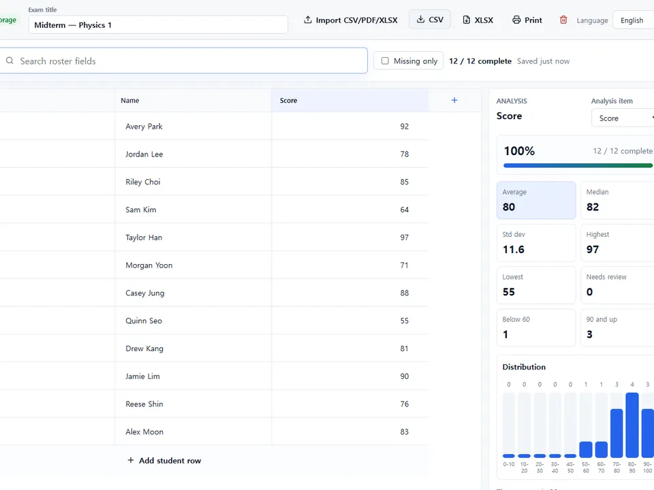
Task: Open the Analysis item dropdown
Action: point(622,118)
